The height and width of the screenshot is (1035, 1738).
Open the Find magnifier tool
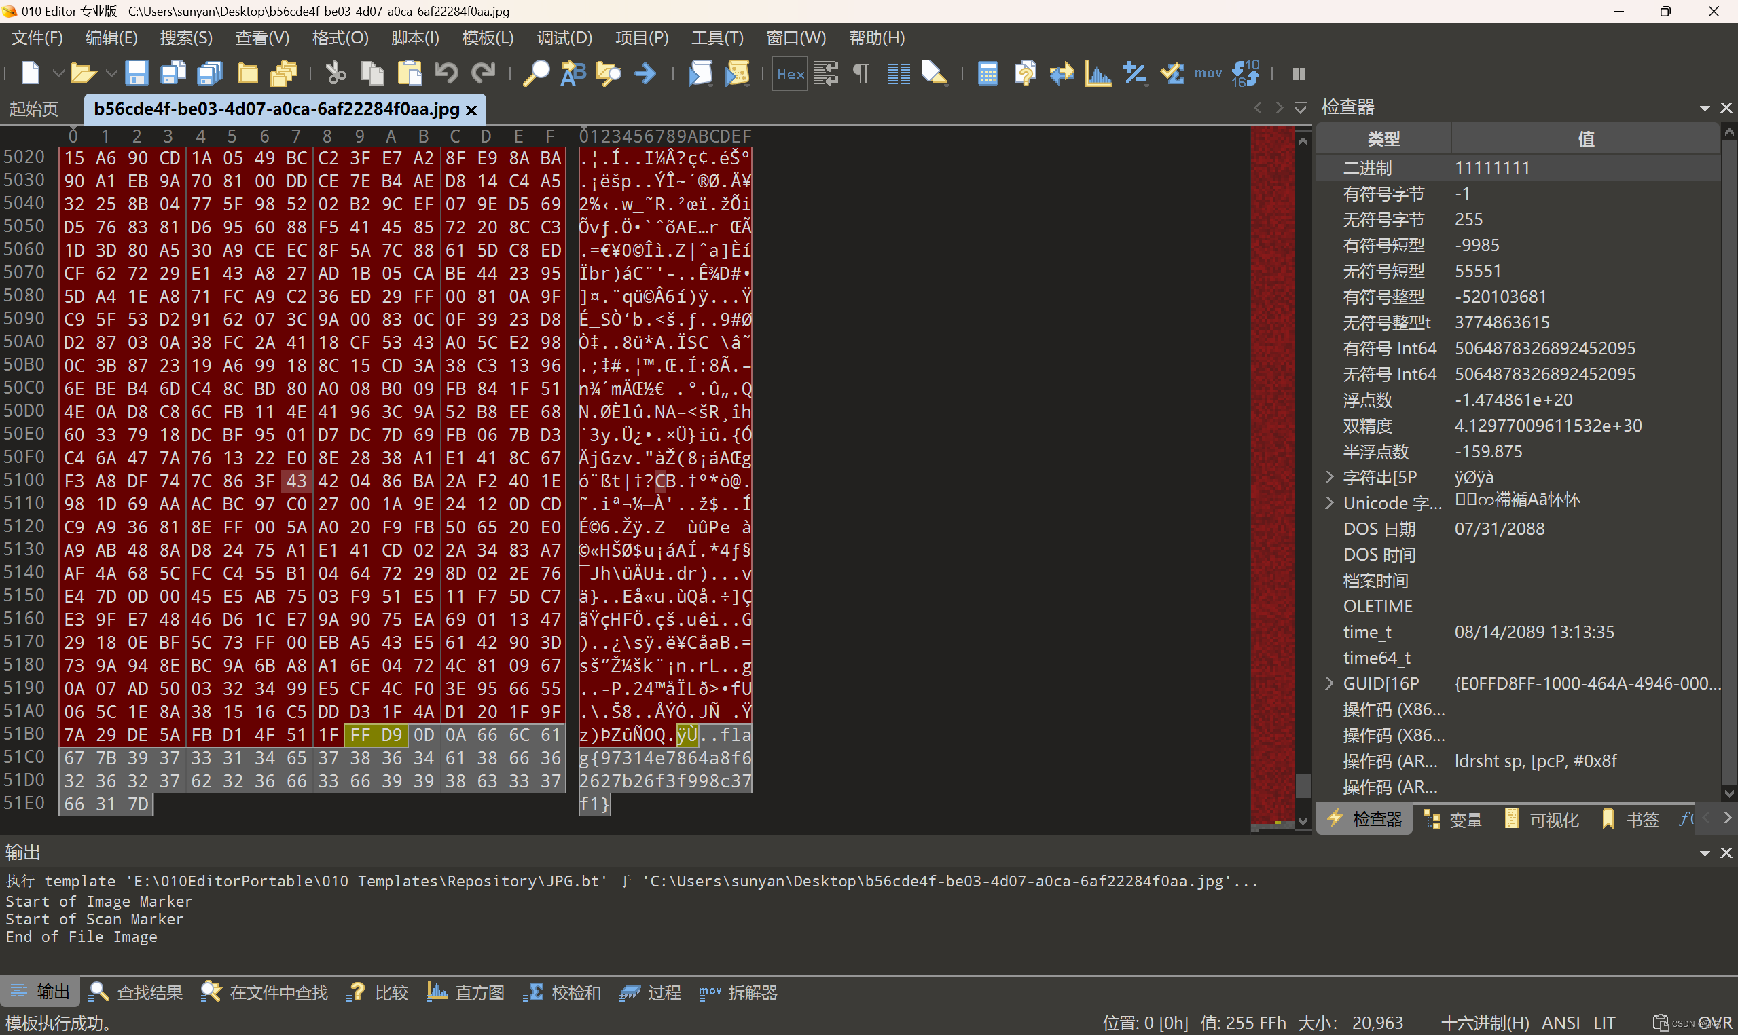[536, 73]
